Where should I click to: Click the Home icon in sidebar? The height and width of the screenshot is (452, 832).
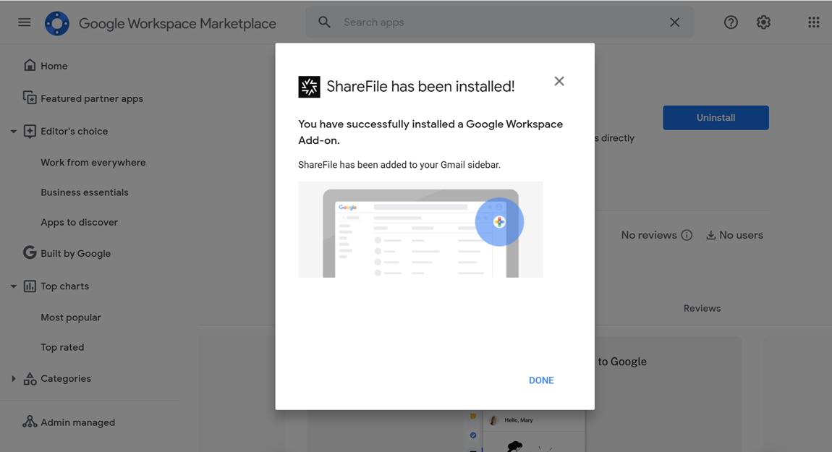click(30, 65)
